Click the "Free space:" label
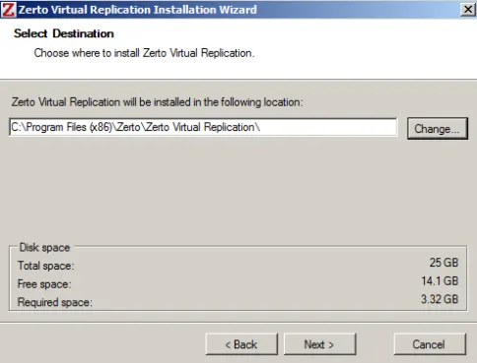Viewport: 477px width, 363px height. coord(44,284)
